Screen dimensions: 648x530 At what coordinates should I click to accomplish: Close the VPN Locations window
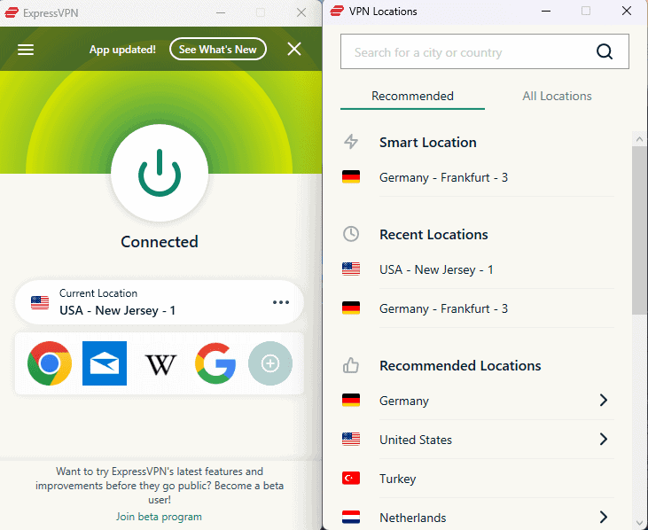pos(627,12)
